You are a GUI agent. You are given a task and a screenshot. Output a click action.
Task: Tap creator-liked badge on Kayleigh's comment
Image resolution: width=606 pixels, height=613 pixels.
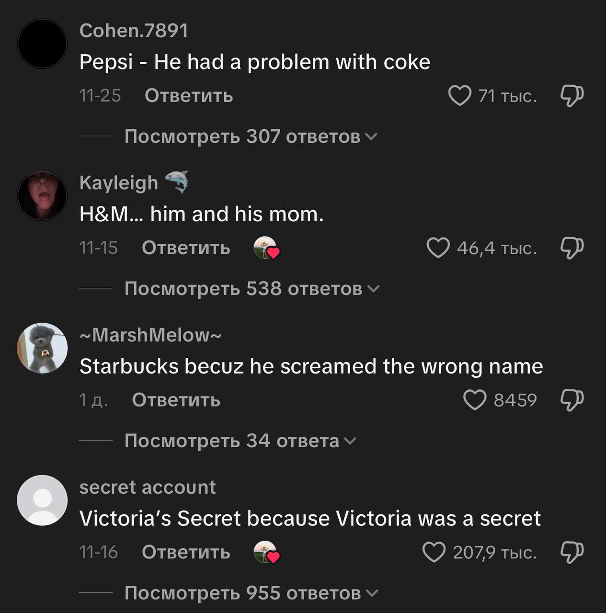pyautogui.click(x=266, y=248)
